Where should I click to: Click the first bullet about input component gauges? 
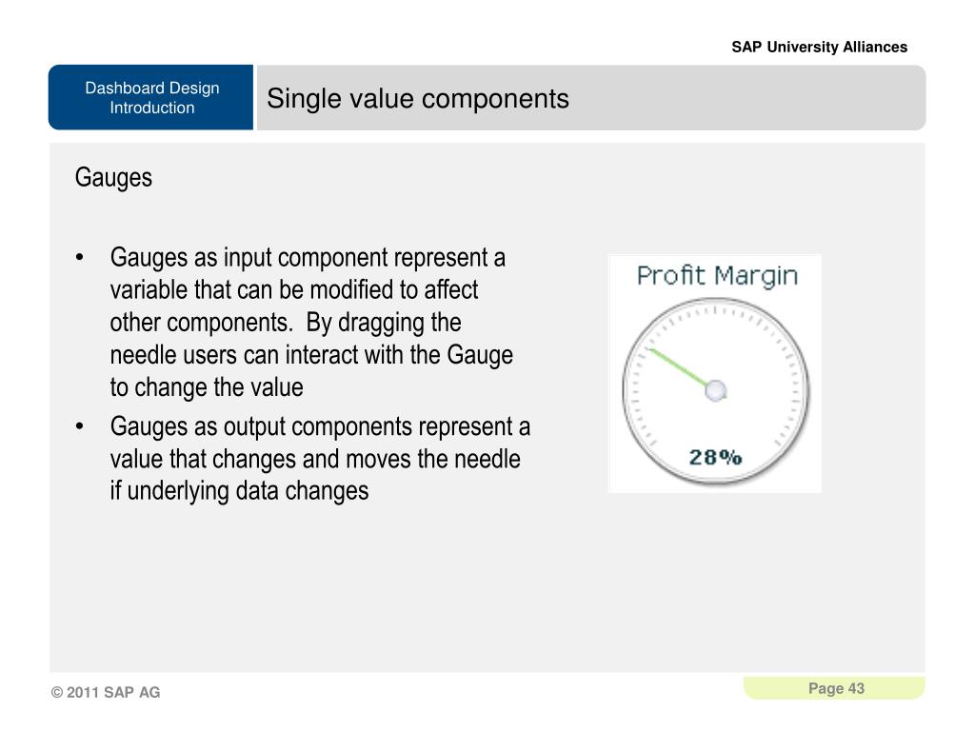[x=311, y=322]
